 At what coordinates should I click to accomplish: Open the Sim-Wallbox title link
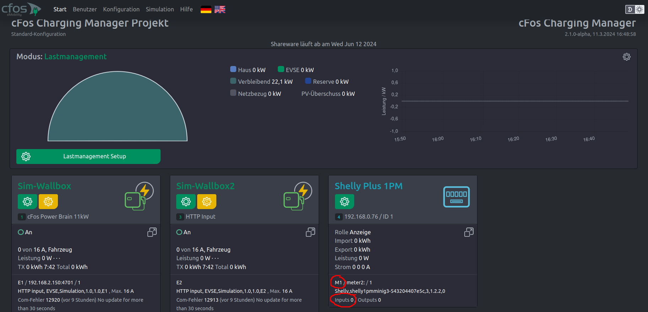click(44, 186)
